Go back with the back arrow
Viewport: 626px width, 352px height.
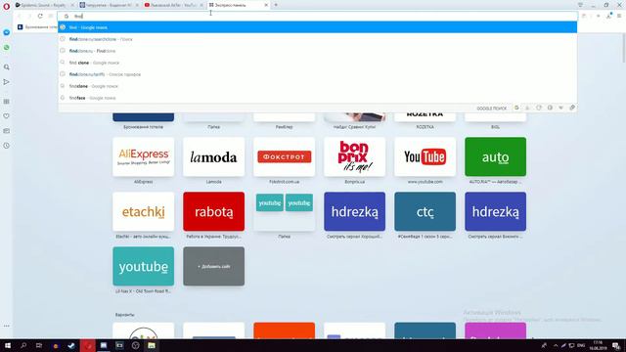point(19,16)
